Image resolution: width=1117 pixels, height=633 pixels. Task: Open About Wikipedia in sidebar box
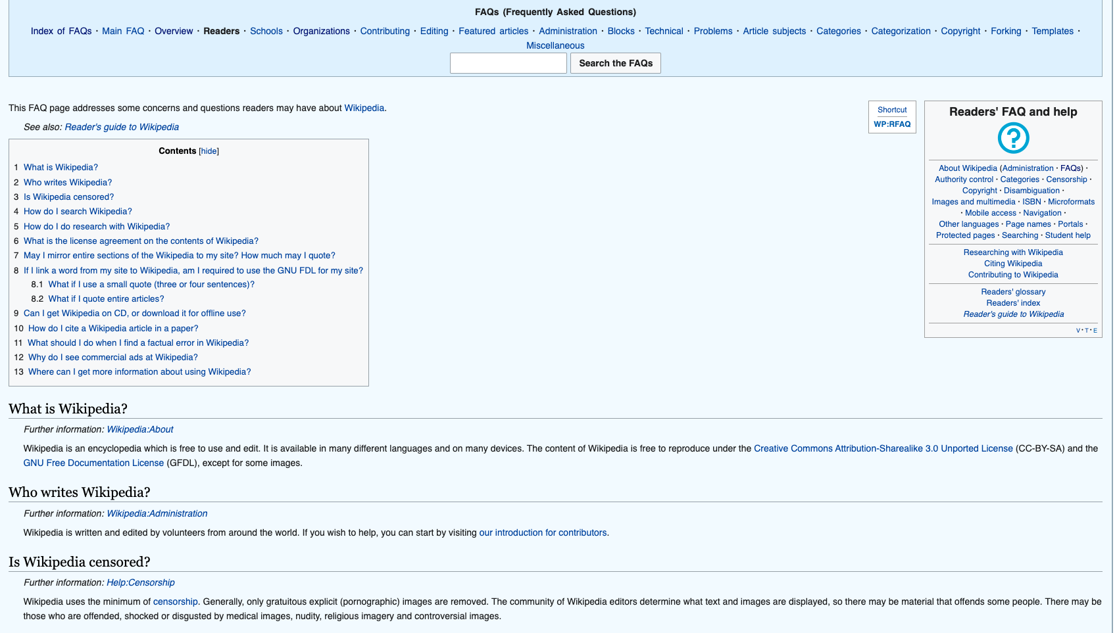(968, 168)
